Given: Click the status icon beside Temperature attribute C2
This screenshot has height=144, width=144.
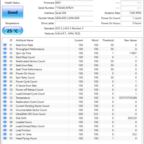Looking at the screenshot, I should tap(5, 98).
